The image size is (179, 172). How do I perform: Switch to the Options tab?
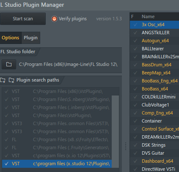(11, 38)
